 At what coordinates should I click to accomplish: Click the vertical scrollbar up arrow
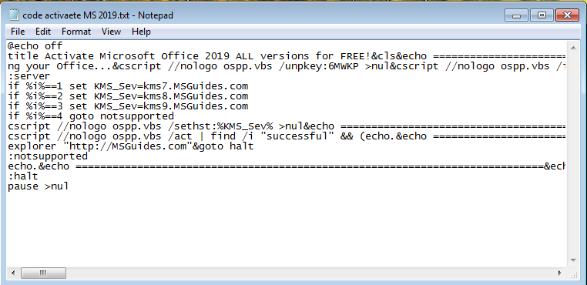click(573, 47)
